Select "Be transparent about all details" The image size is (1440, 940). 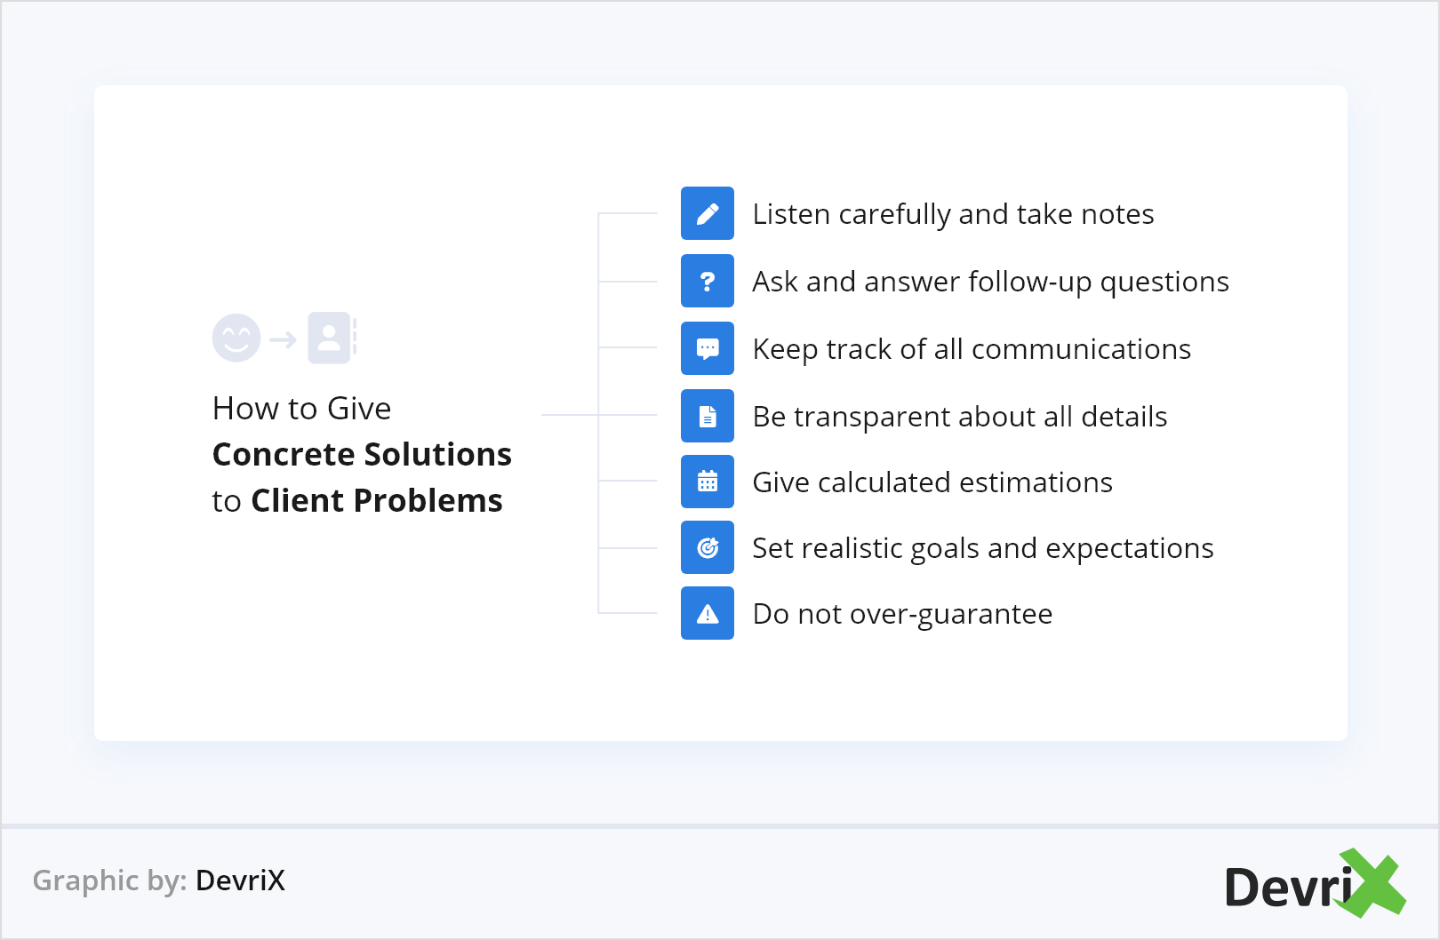(960, 417)
